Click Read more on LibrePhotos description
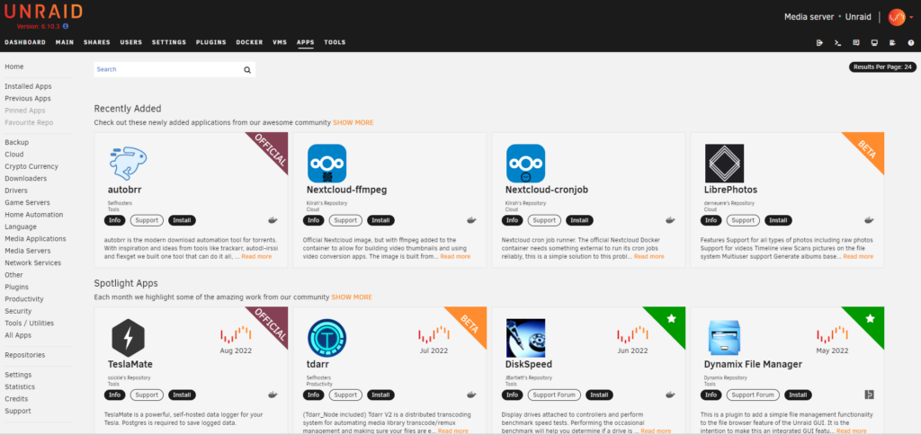 858,256
